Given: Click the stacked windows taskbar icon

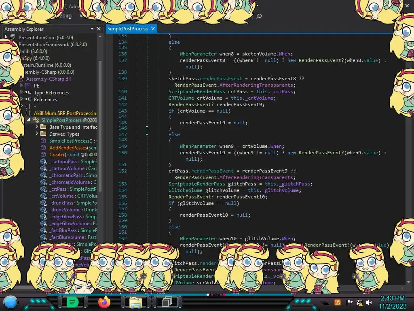Looking at the screenshot, I should coord(167,302).
